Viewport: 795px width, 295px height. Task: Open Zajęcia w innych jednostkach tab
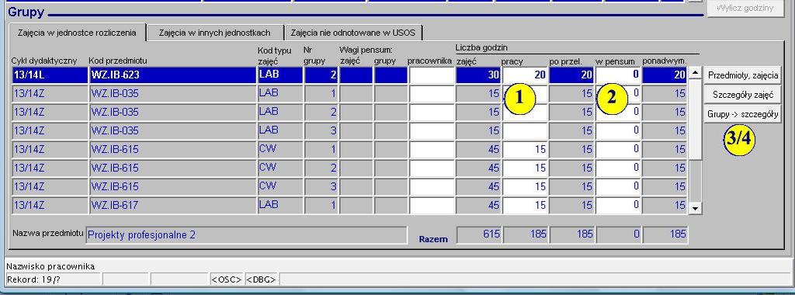(x=214, y=33)
